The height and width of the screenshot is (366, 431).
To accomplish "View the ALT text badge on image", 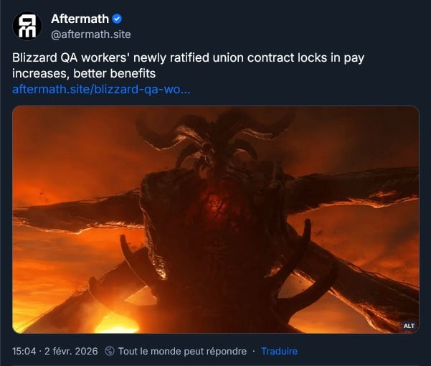I will (x=409, y=326).
